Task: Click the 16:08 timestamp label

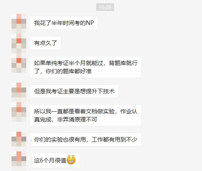Action: pos(105,7)
